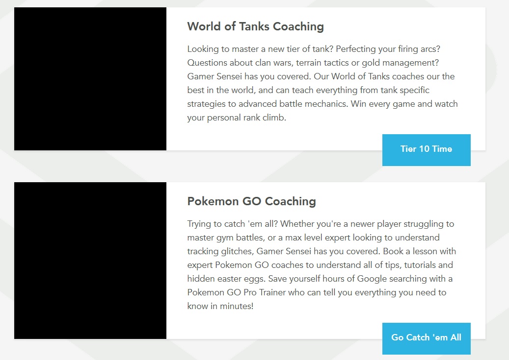Click the "World of Tanks Coaching" heading
This screenshot has width=509, height=360.
click(255, 26)
